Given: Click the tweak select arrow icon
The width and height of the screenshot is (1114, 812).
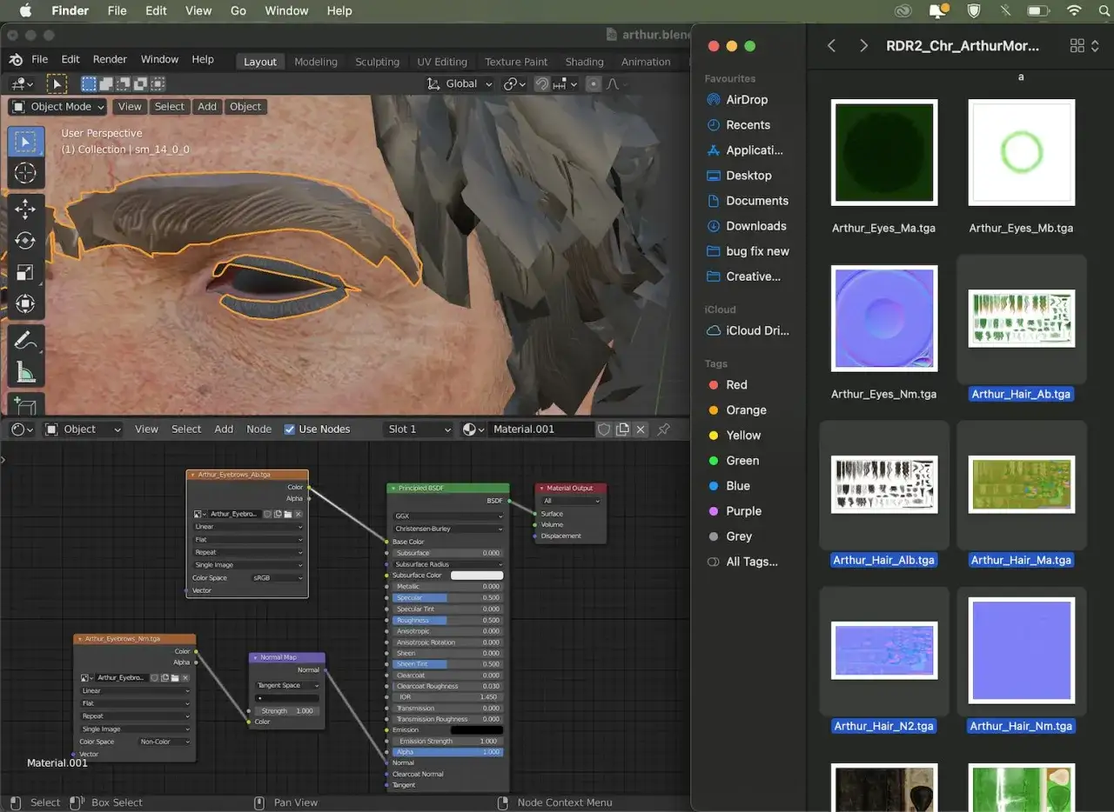Looking at the screenshot, I should point(56,83).
